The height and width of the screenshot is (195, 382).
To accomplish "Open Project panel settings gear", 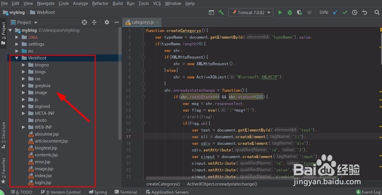I will click(x=107, y=23).
